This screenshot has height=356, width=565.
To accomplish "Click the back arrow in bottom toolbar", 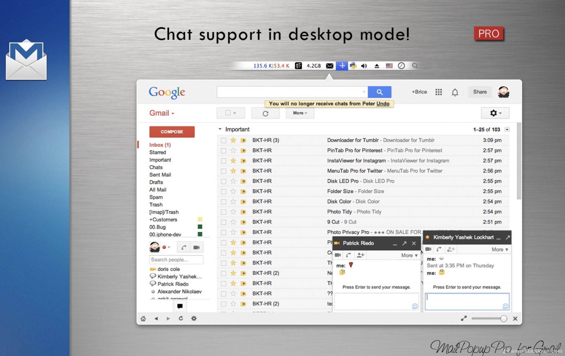I will (x=156, y=319).
